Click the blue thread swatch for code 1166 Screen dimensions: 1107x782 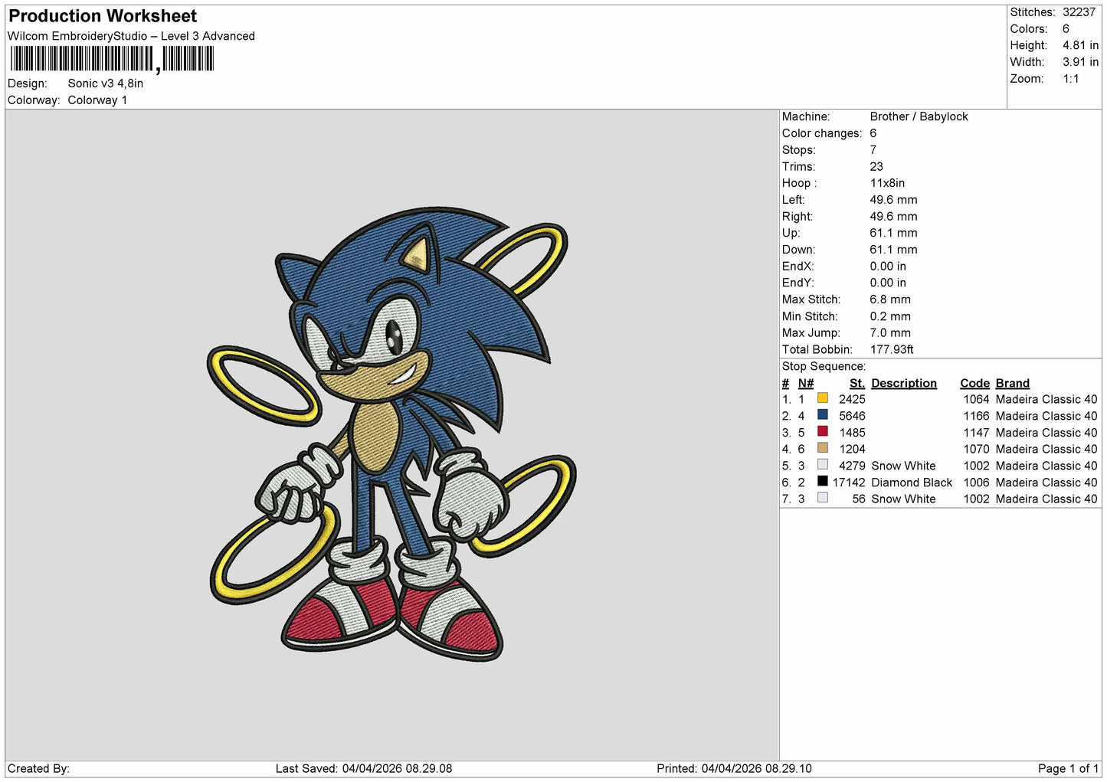(822, 414)
